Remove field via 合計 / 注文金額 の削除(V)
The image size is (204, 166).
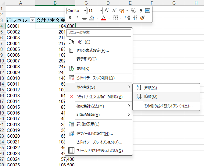pyautogui.click(x=99, y=97)
